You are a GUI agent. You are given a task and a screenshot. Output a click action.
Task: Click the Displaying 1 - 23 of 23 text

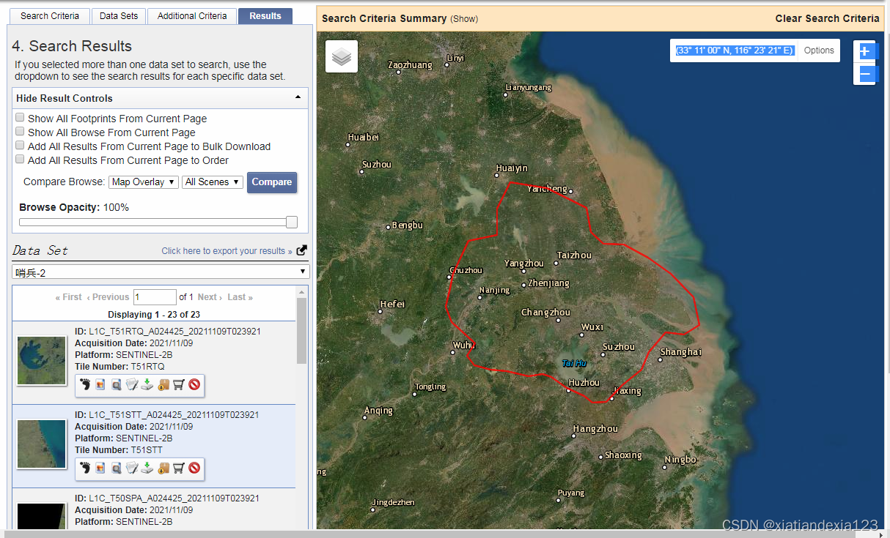coord(154,315)
